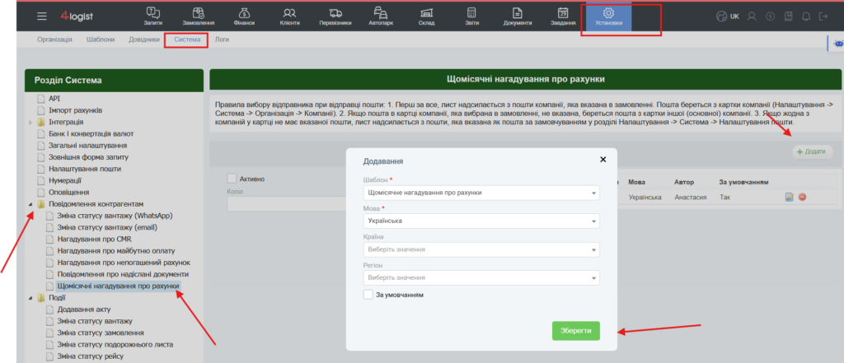Switch to the Логи tab
This screenshot has width=844, height=363.
pyautogui.click(x=222, y=40)
